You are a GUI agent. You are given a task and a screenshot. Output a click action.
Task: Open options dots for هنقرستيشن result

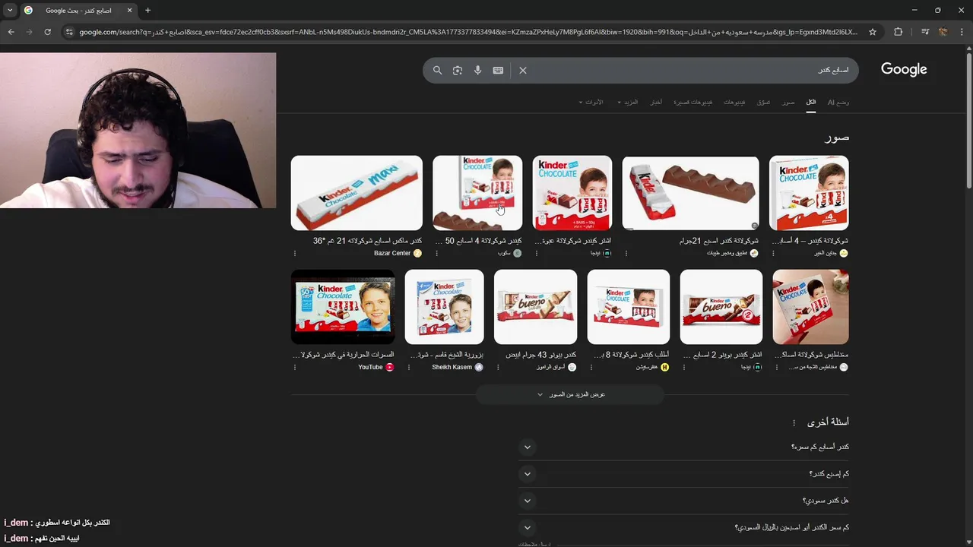point(592,367)
